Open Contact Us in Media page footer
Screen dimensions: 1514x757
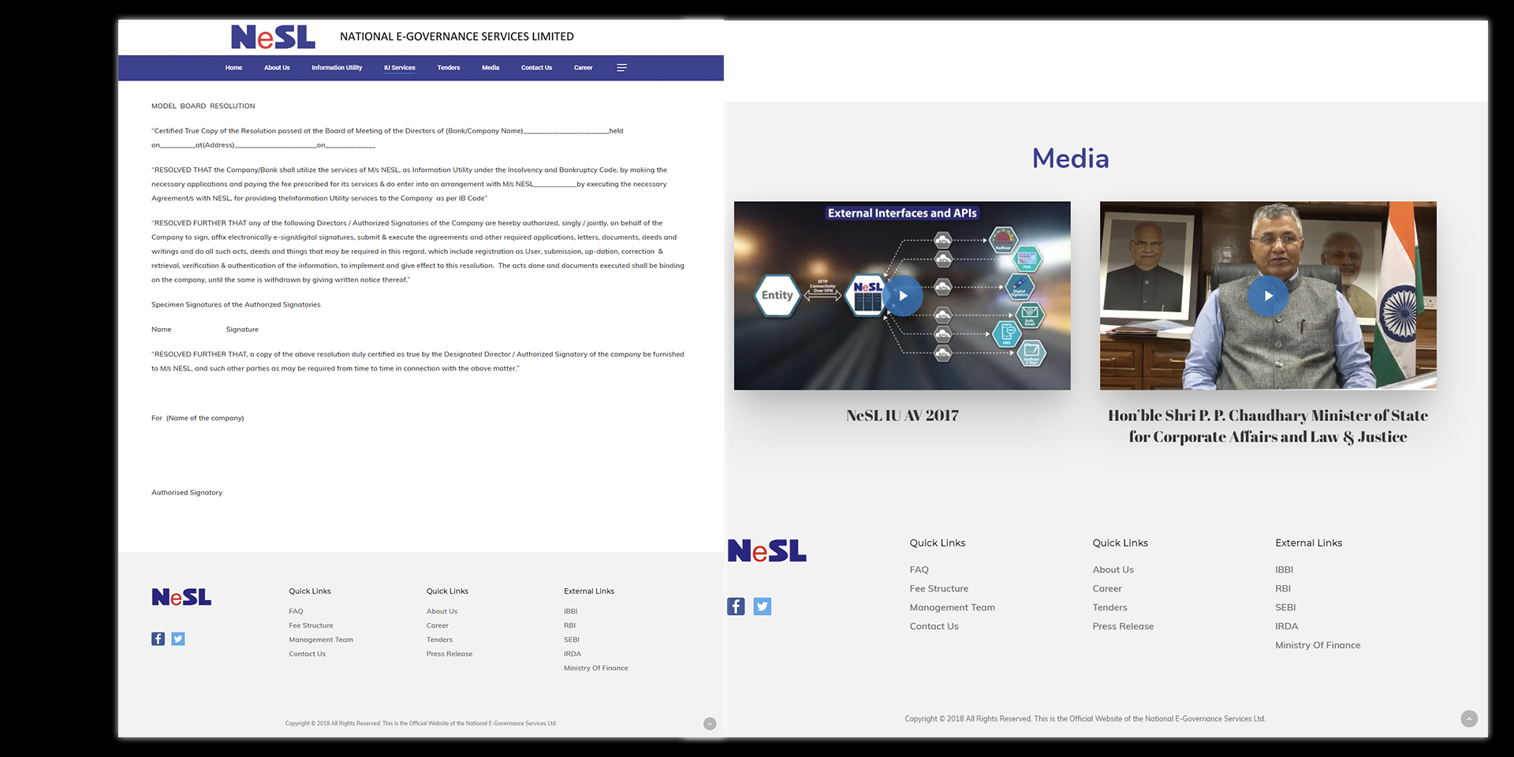click(934, 626)
